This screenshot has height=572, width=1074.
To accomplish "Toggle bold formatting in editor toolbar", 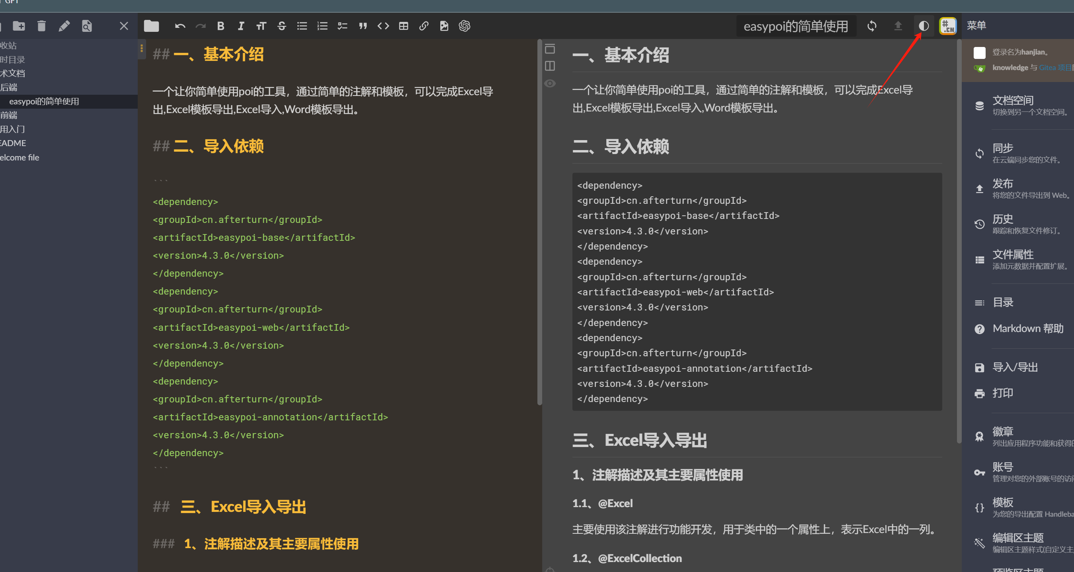I will [x=221, y=26].
